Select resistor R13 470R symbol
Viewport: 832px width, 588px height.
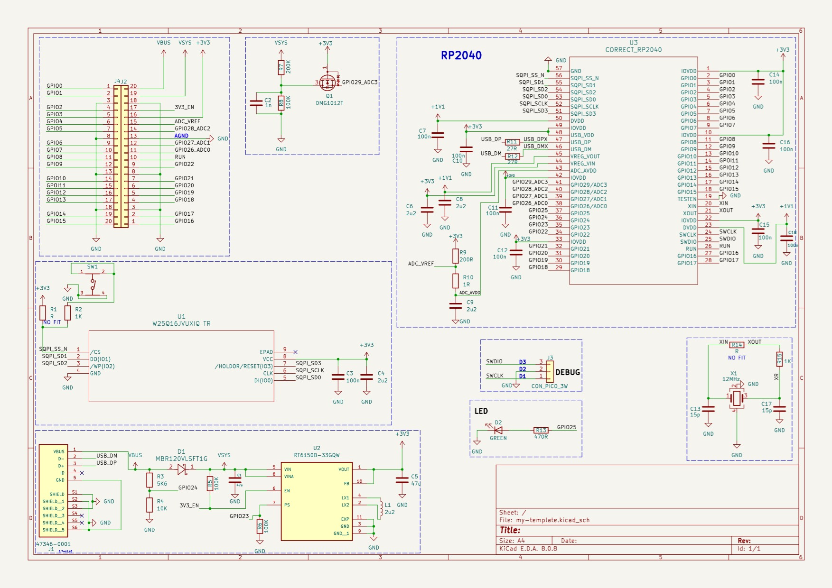click(x=541, y=430)
